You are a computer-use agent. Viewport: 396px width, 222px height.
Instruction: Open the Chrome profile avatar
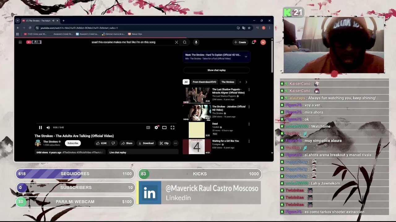click(264, 28)
